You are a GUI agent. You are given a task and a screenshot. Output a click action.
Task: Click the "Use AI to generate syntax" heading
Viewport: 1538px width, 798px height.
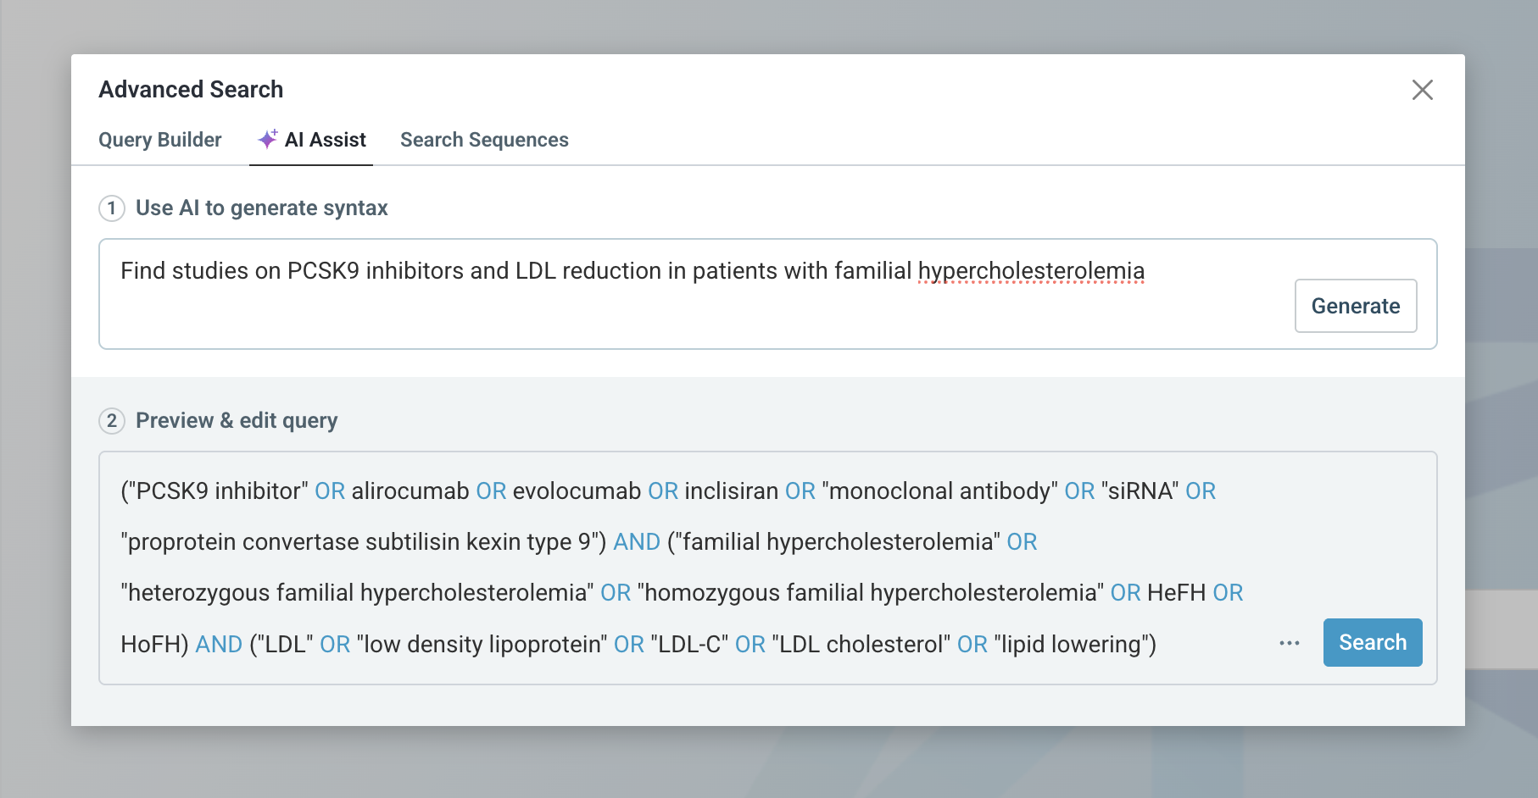coord(261,208)
